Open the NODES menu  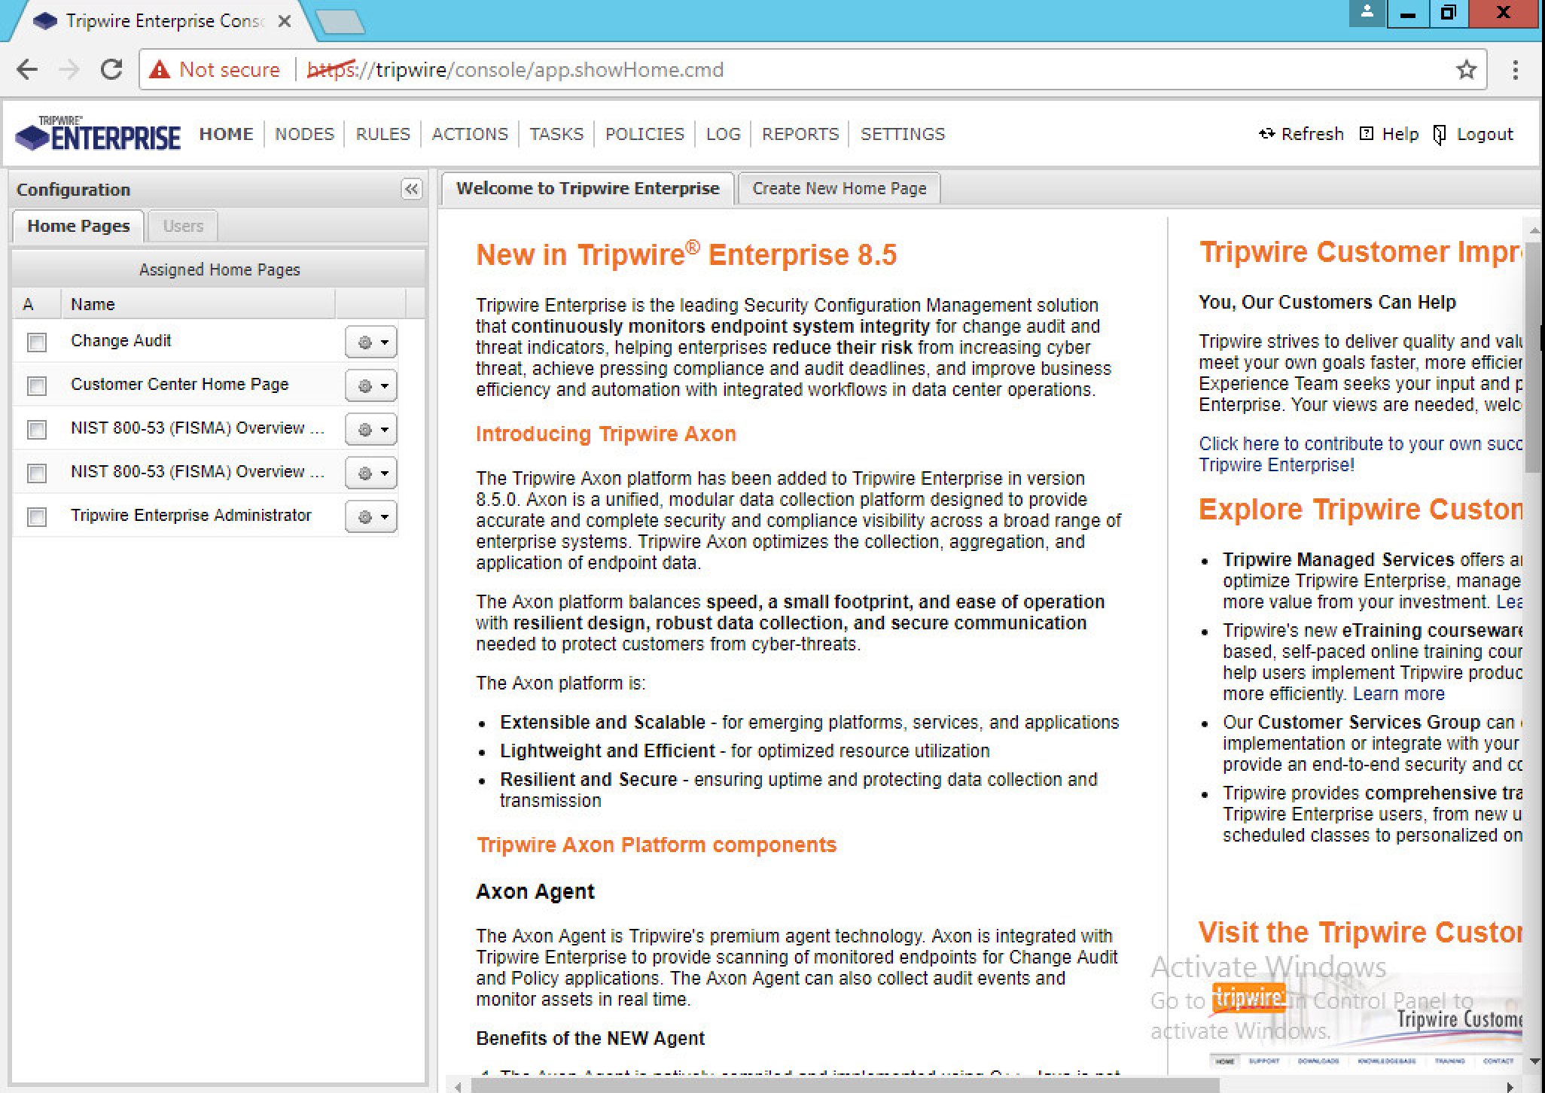[304, 134]
